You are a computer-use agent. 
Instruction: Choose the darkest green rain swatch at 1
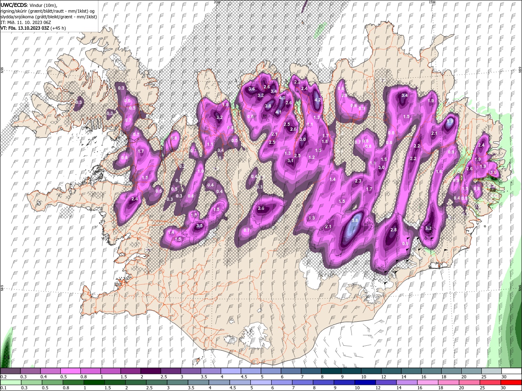(94, 382)
